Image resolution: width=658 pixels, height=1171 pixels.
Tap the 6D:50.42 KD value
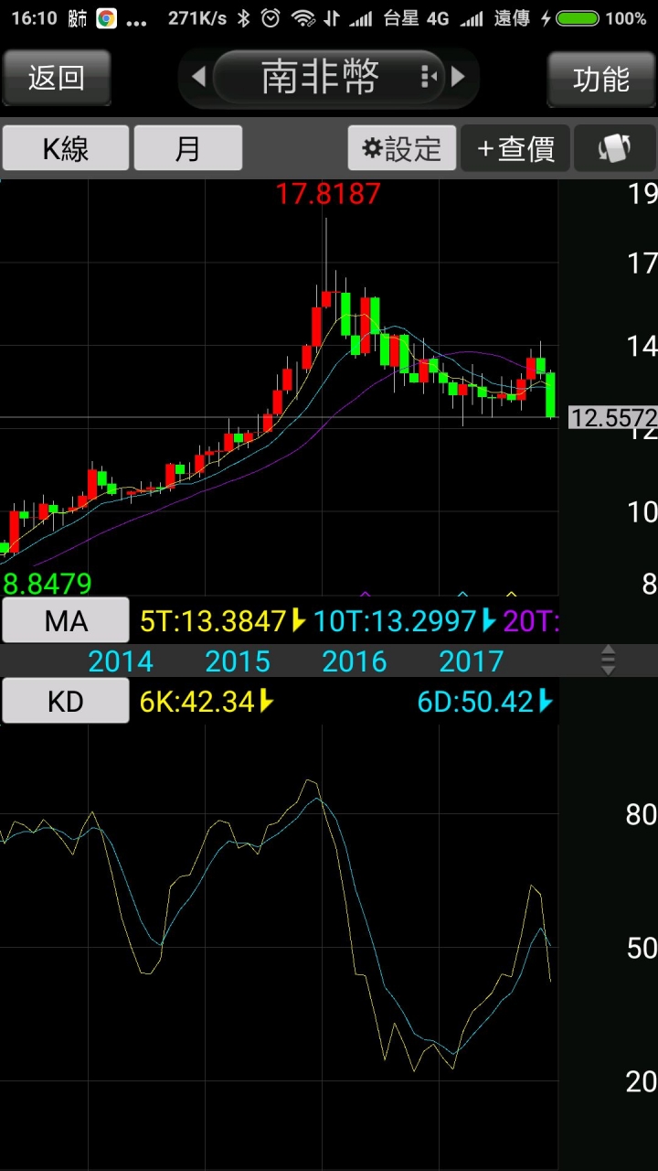click(x=484, y=703)
